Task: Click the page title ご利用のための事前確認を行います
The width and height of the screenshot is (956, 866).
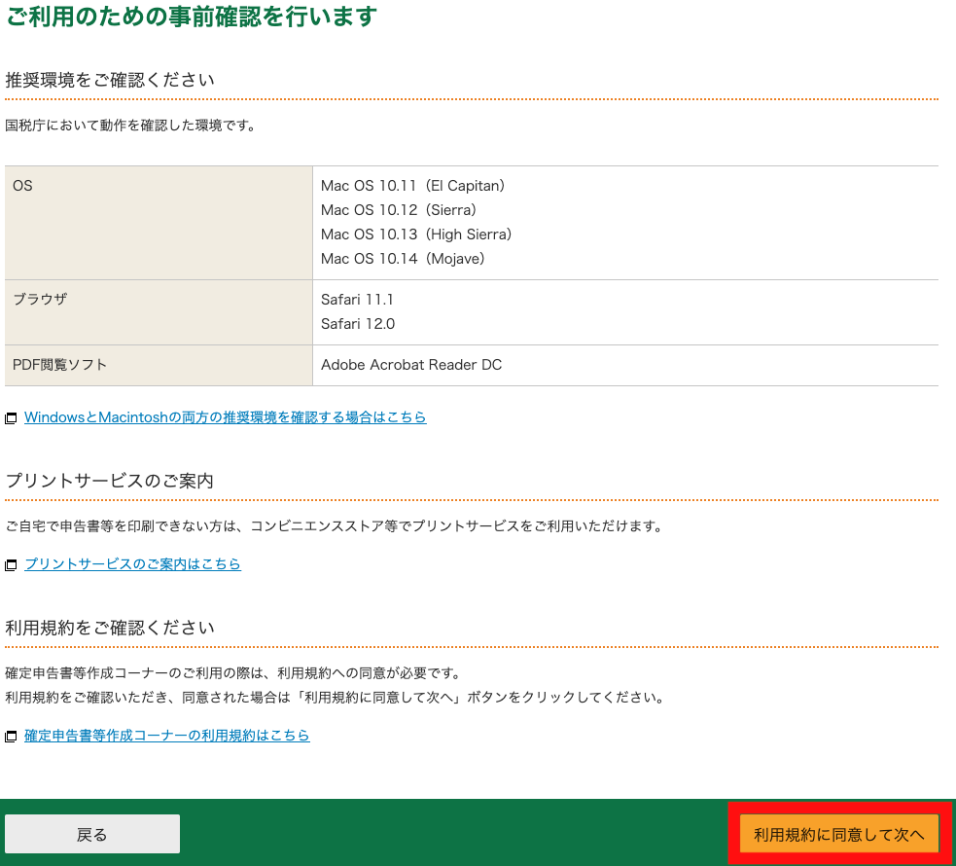Action: pos(192,16)
